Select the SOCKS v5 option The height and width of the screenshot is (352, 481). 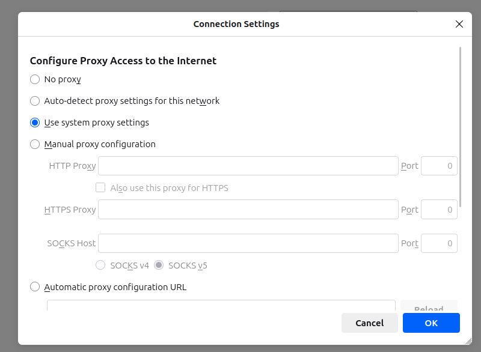159,265
